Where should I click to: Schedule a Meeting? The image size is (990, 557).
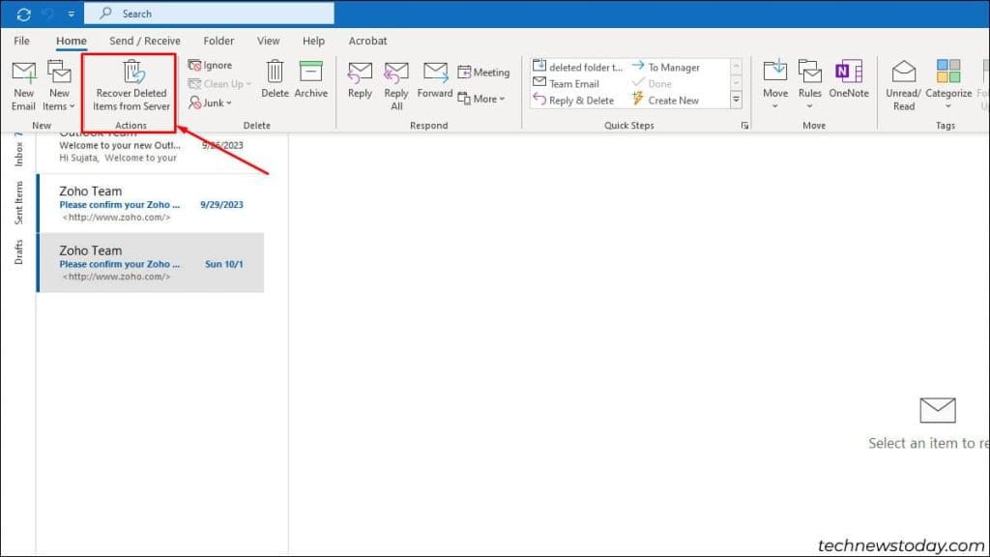[483, 72]
